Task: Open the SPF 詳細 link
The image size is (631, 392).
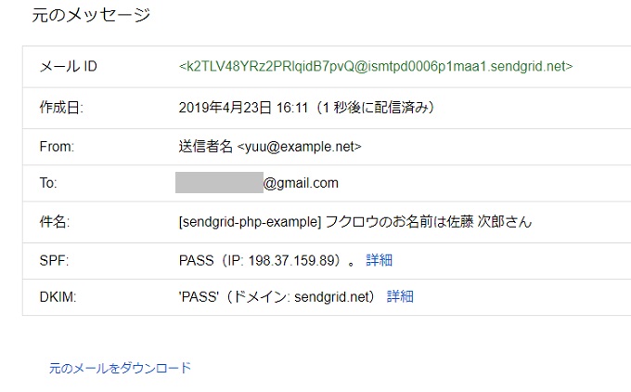Action: [x=380, y=260]
